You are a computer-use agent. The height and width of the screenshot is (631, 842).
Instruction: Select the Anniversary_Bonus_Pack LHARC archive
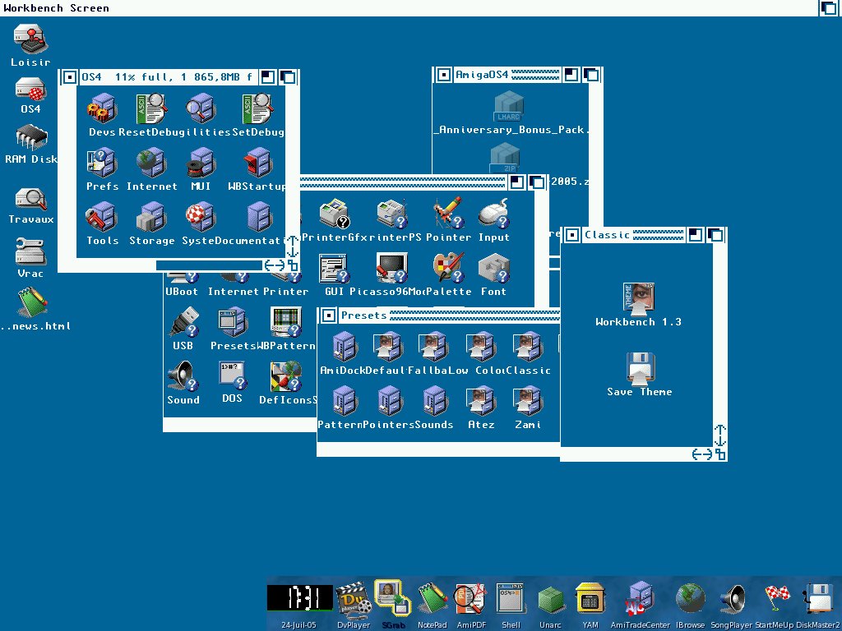click(508, 106)
